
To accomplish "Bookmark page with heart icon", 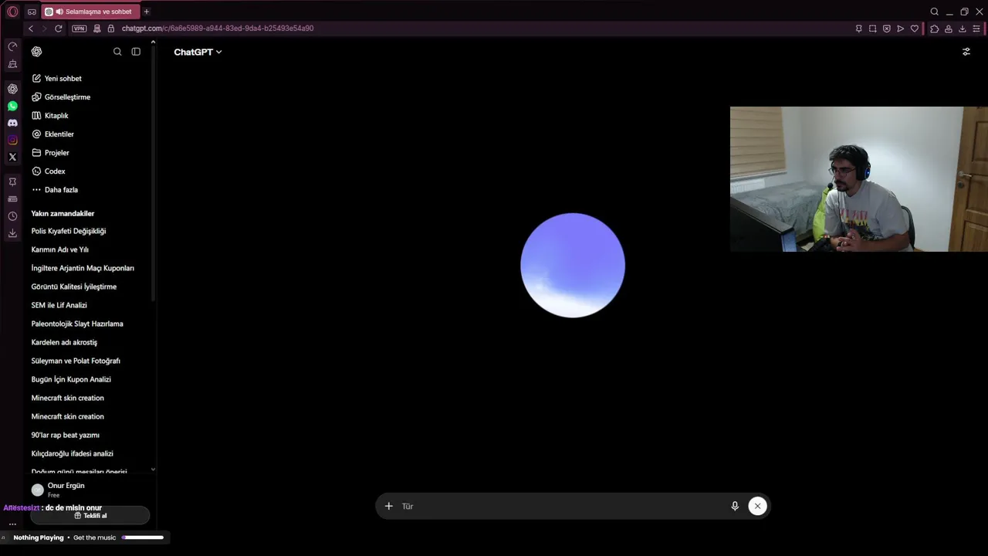I will click(x=915, y=29).
